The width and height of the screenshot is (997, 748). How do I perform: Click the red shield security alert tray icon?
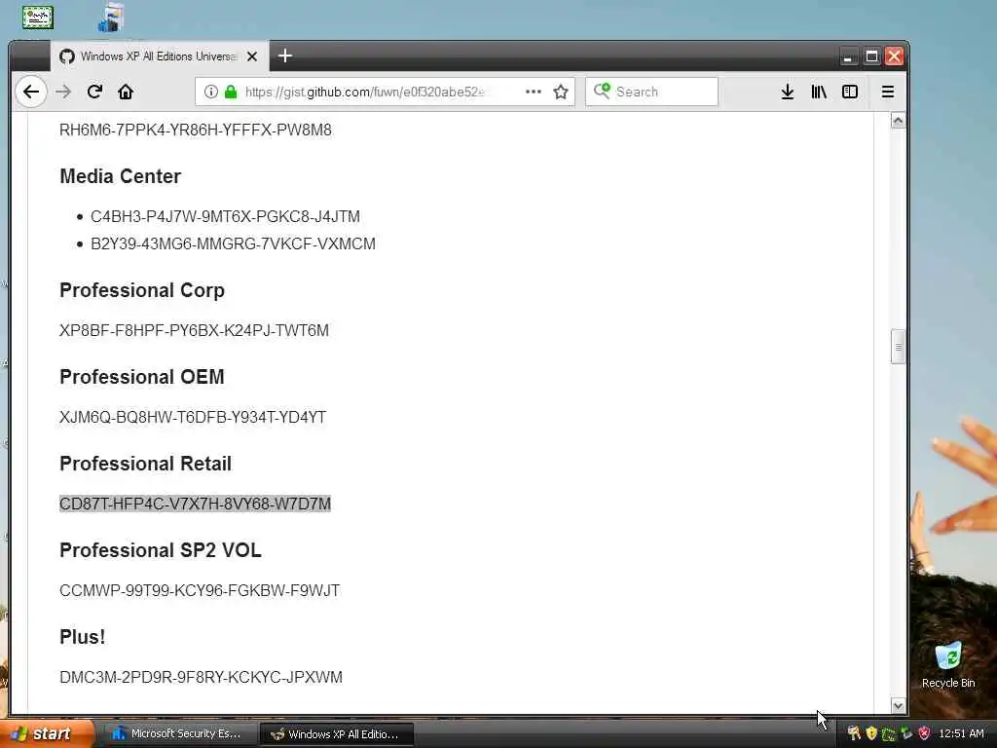924,733
